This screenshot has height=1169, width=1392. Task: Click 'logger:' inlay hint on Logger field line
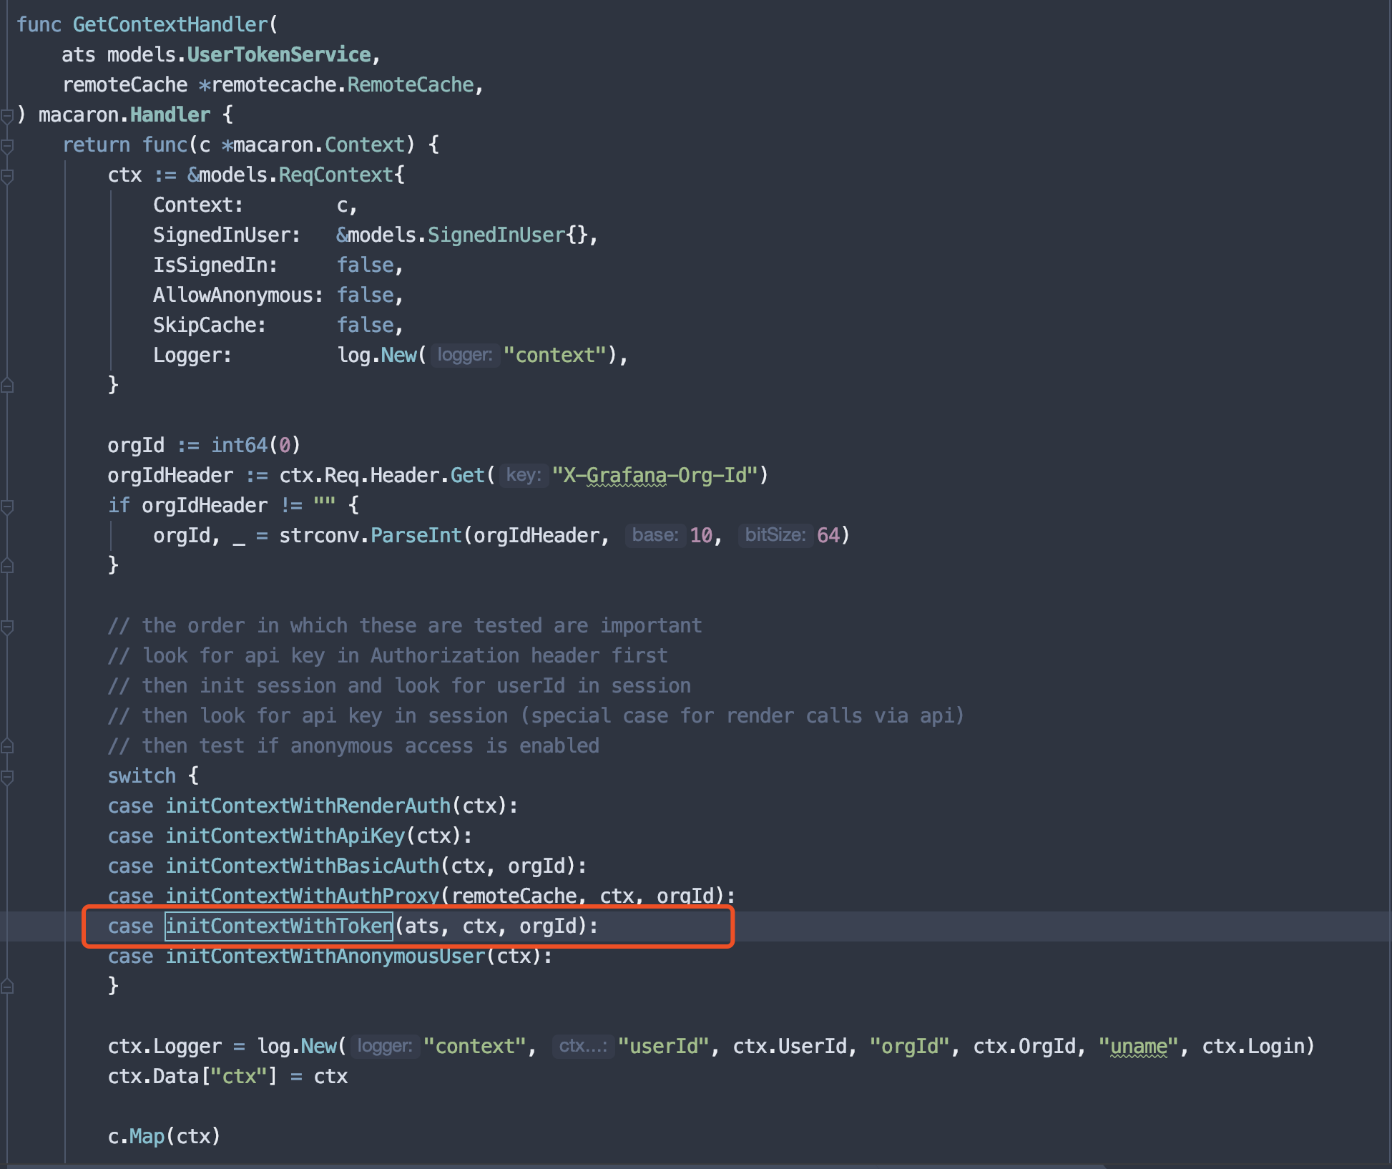pyautogui.click(x=465, y=355)
